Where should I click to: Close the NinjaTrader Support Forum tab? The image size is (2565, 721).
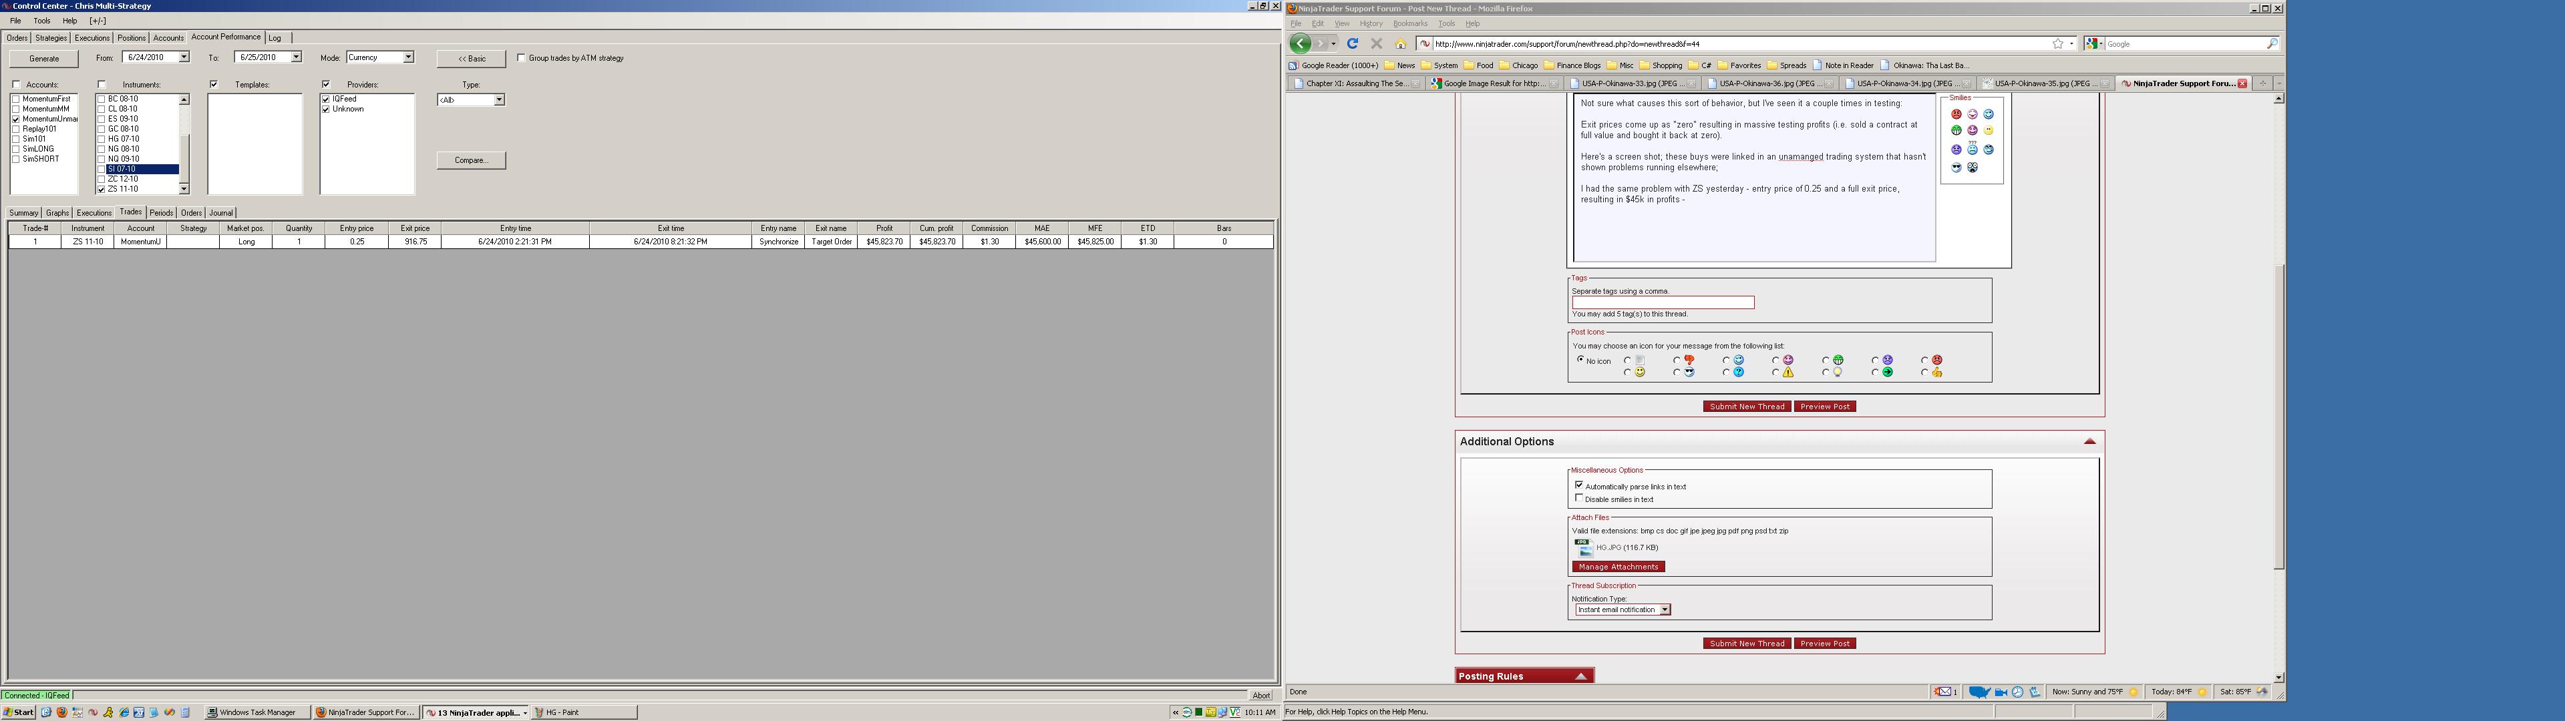[2242, 83]
